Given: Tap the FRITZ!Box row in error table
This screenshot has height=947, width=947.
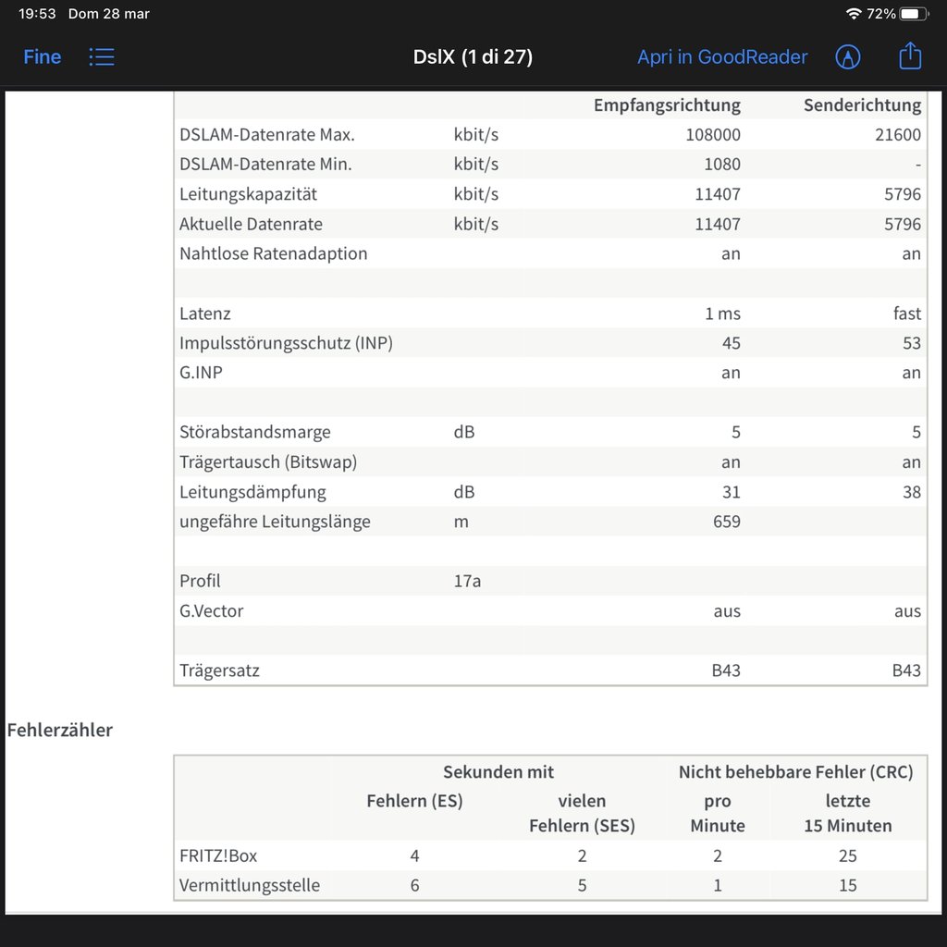Looking at the screenshot, I should point(218,855).
